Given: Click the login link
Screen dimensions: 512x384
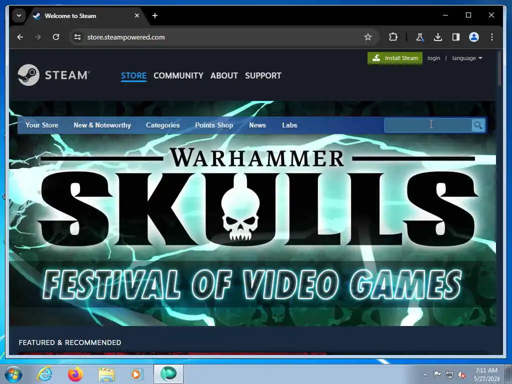Looking at the screenshot, I should click(433, 58).
